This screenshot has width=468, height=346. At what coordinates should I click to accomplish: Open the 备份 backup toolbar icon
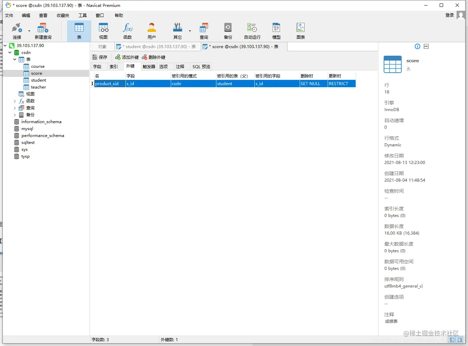pyautogui.click(x=228, y=31)
